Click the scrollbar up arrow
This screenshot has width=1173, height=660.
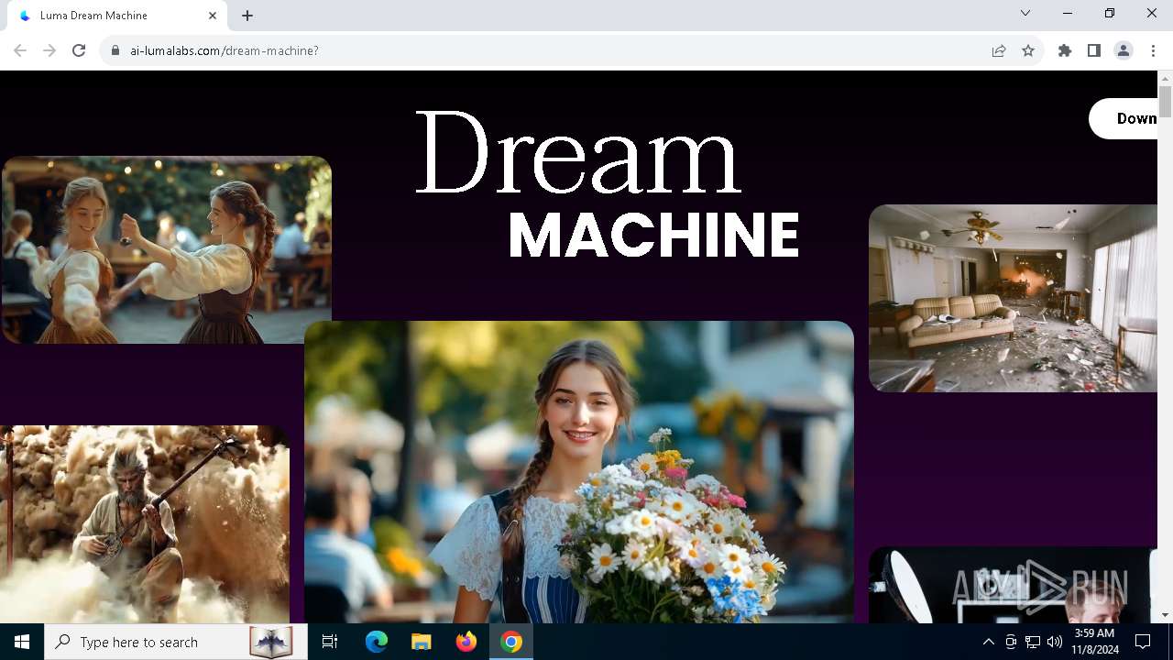click(1165, 78)
